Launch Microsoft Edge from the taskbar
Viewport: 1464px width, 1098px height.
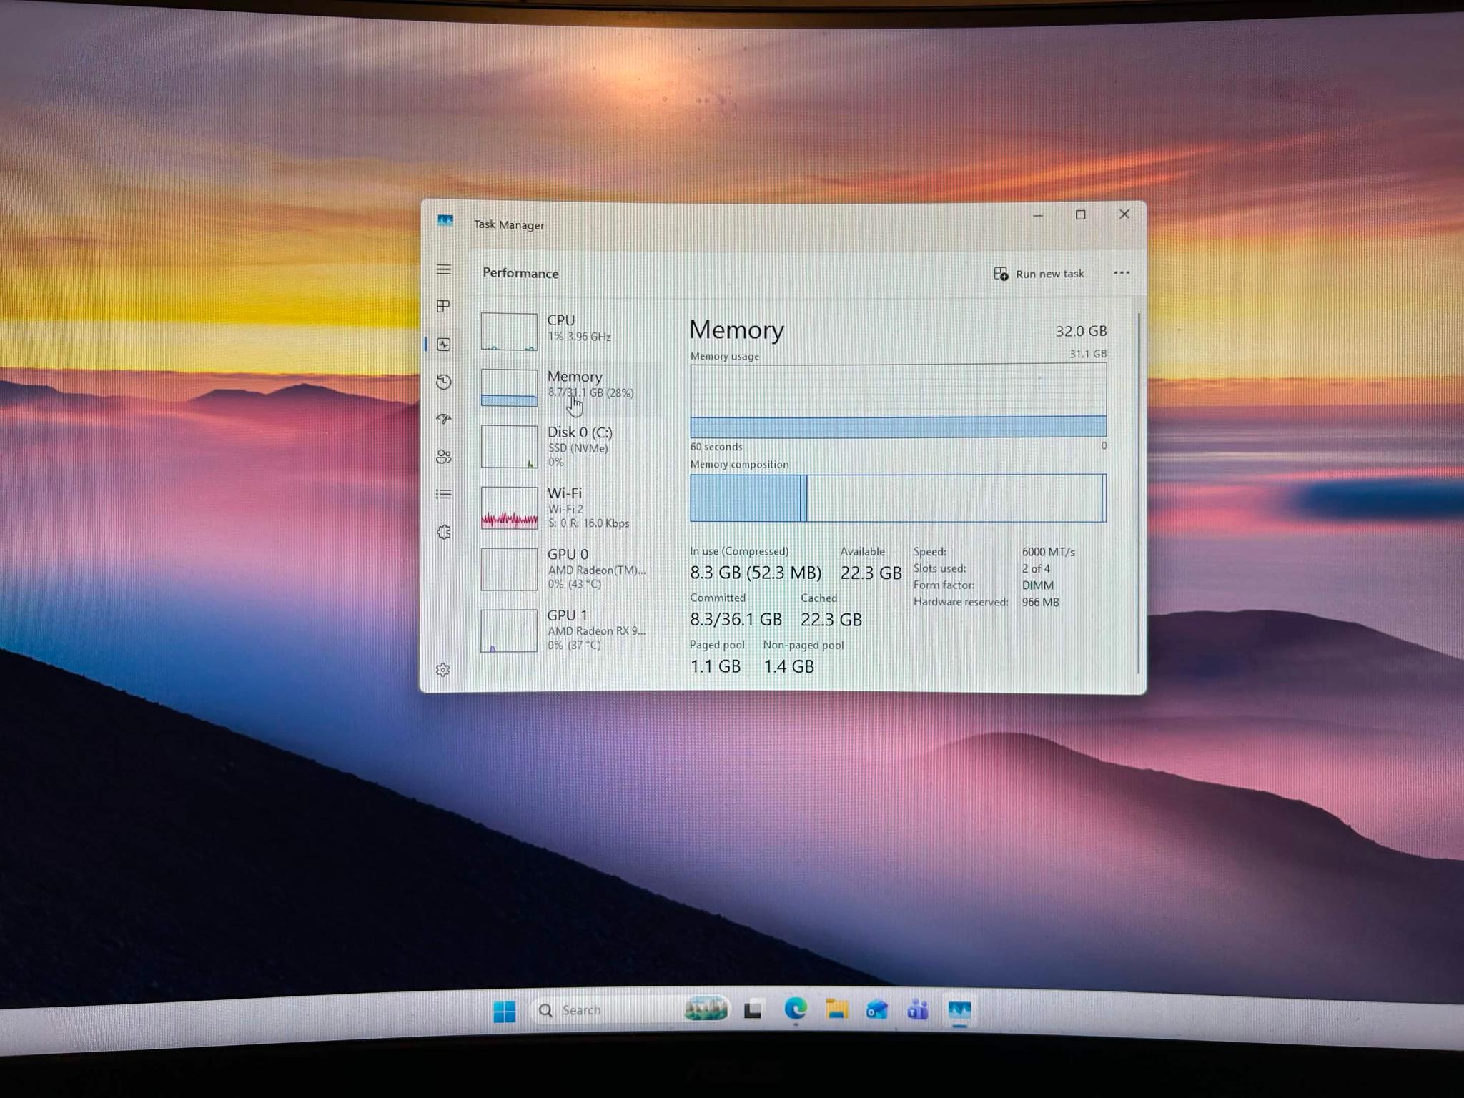pos(796,1009)
